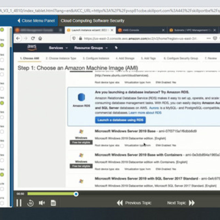Click Launch a database using RDS
This screenshot has height=220, width=220.
pos(120,120)
